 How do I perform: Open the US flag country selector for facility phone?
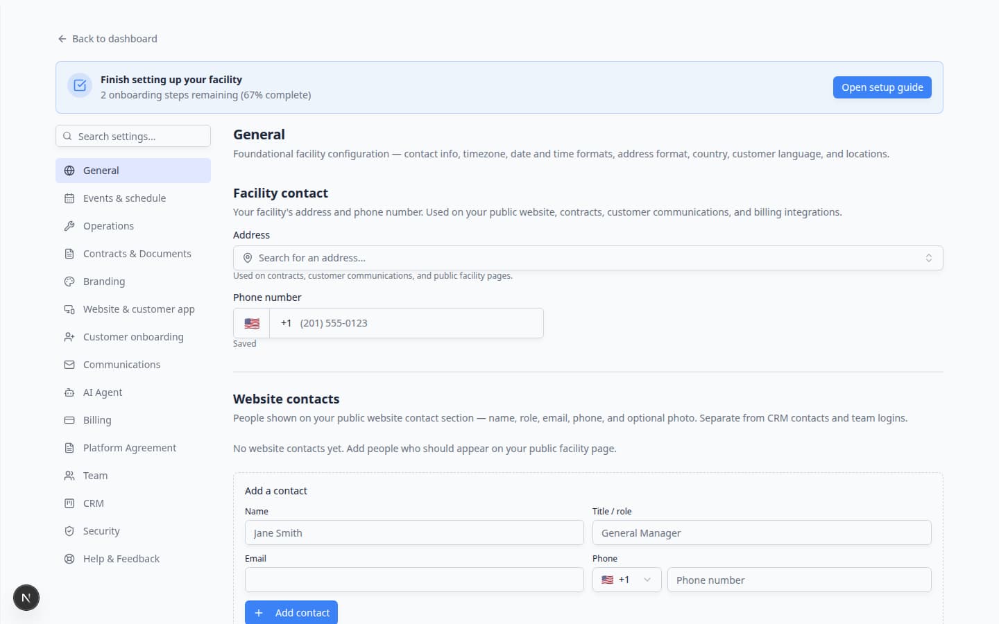click(252, 323)
